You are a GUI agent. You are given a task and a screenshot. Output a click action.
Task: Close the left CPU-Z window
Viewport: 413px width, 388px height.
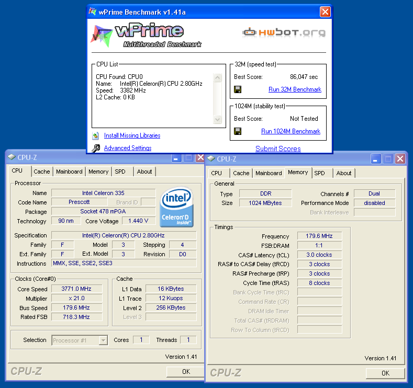point(200,158)
